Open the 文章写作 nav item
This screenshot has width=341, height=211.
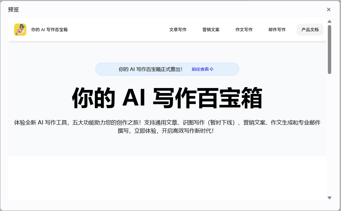178,30
